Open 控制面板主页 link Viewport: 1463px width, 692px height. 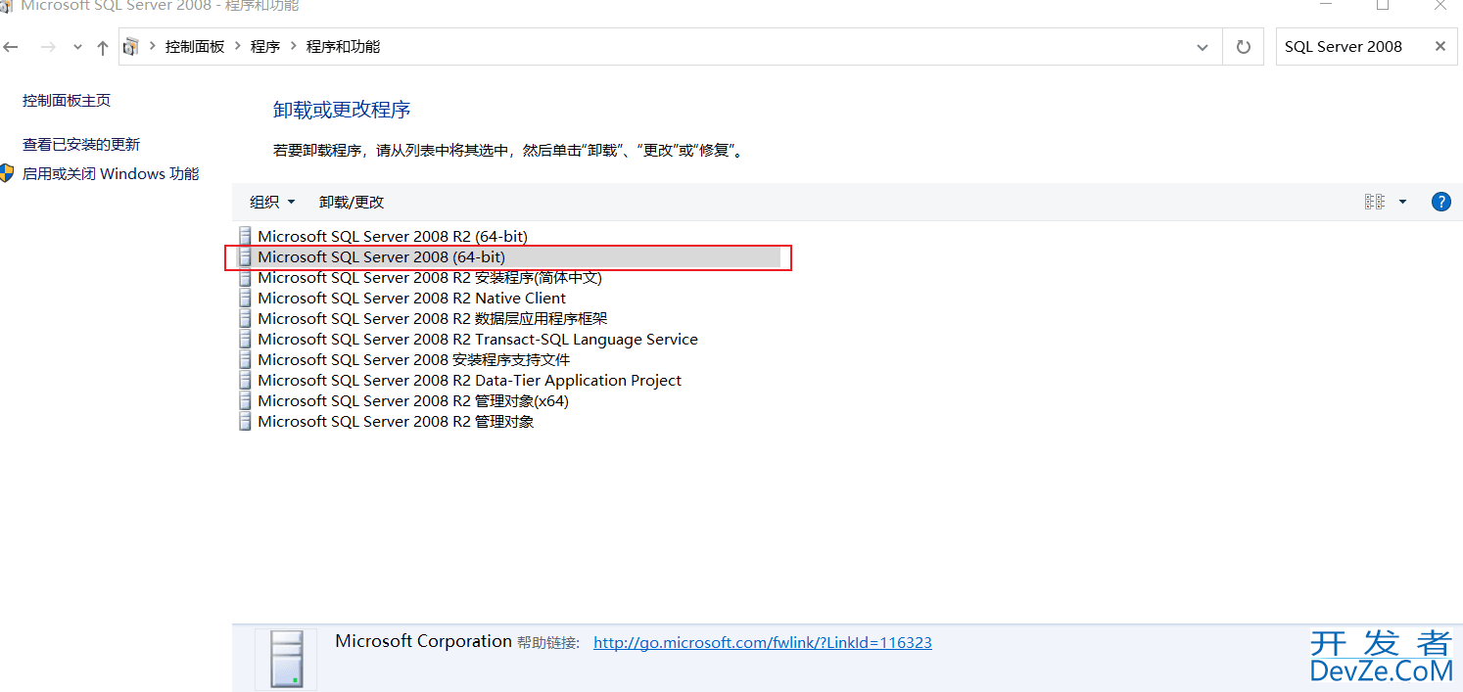(67, 101)
